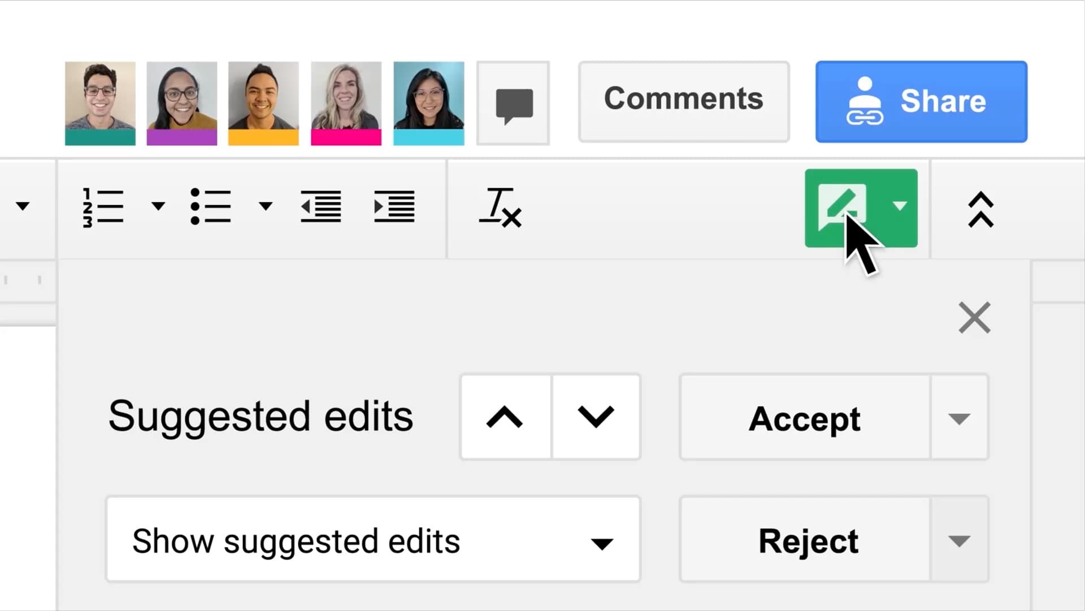Expand the Reject options arrow

[959, 540]
